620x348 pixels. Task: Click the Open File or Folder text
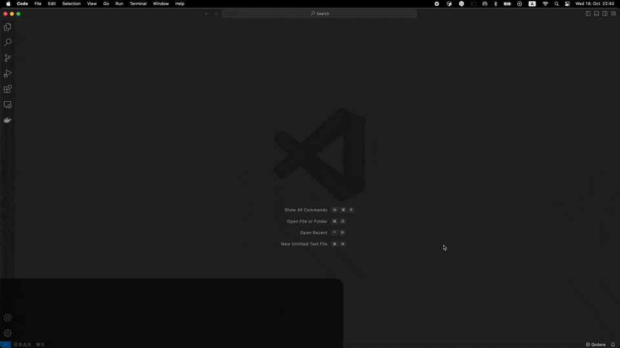click(x=307, y=221)
